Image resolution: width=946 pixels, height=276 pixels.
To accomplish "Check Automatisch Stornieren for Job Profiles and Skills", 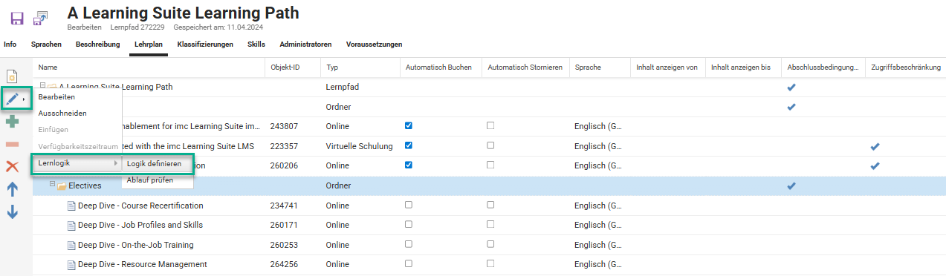I will point(490,224).
